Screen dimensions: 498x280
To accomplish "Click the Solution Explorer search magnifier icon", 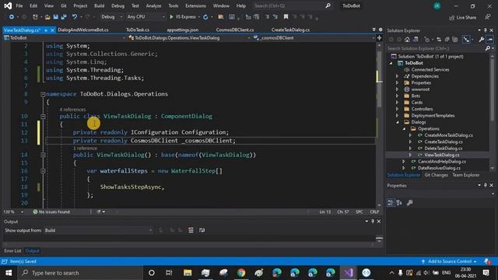I will click(x=488, y=48).
